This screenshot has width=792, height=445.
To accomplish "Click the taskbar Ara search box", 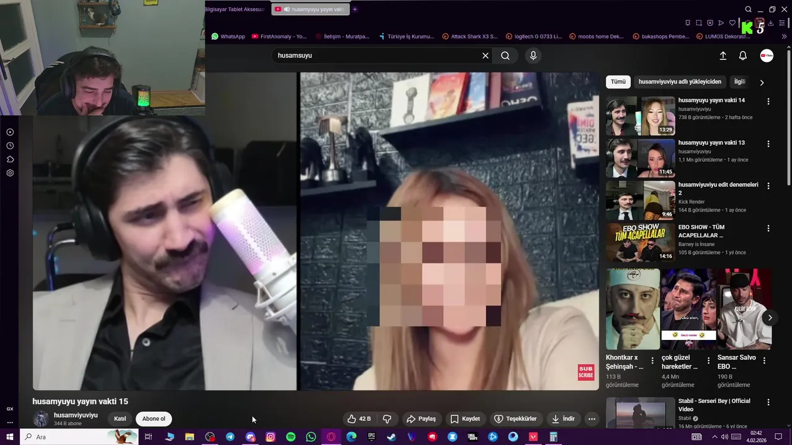I will click(79, 437).
